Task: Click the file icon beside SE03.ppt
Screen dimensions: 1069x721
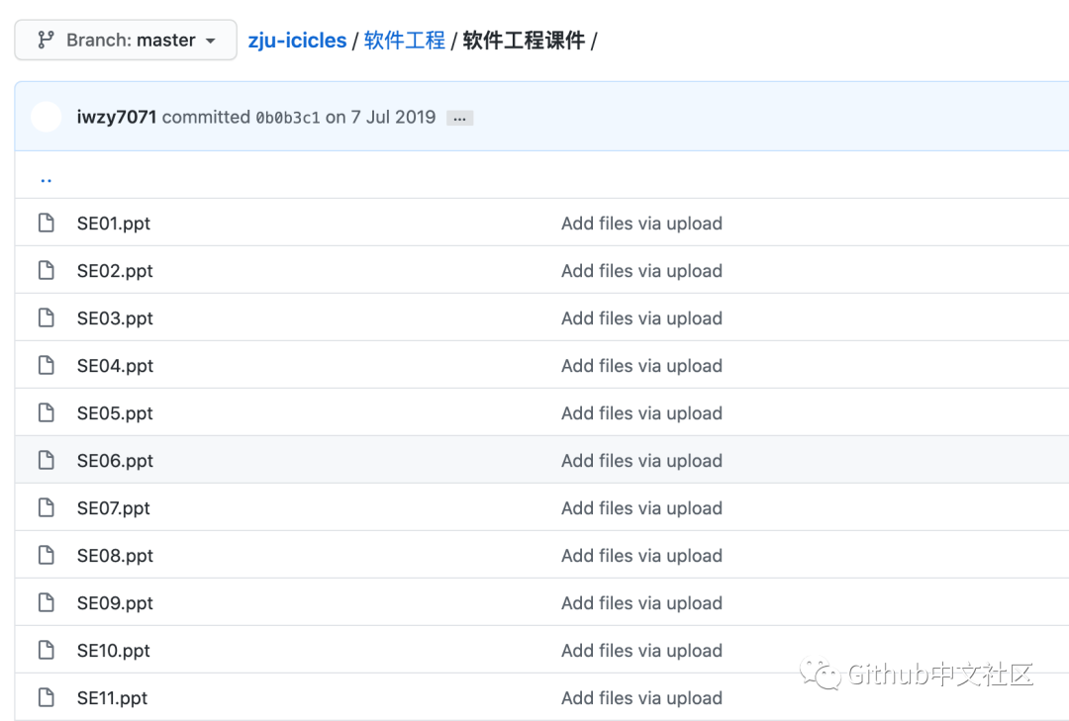Action: point(46,318)
